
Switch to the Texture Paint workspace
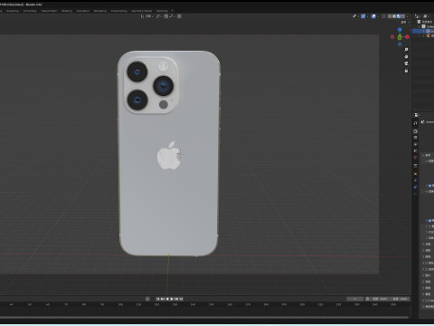click(49, 11)
